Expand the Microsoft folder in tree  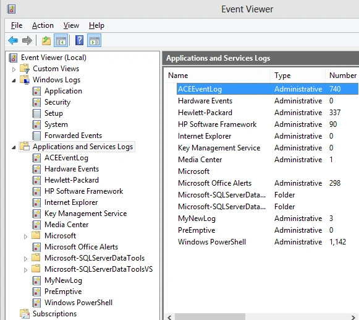pos(26,236)
